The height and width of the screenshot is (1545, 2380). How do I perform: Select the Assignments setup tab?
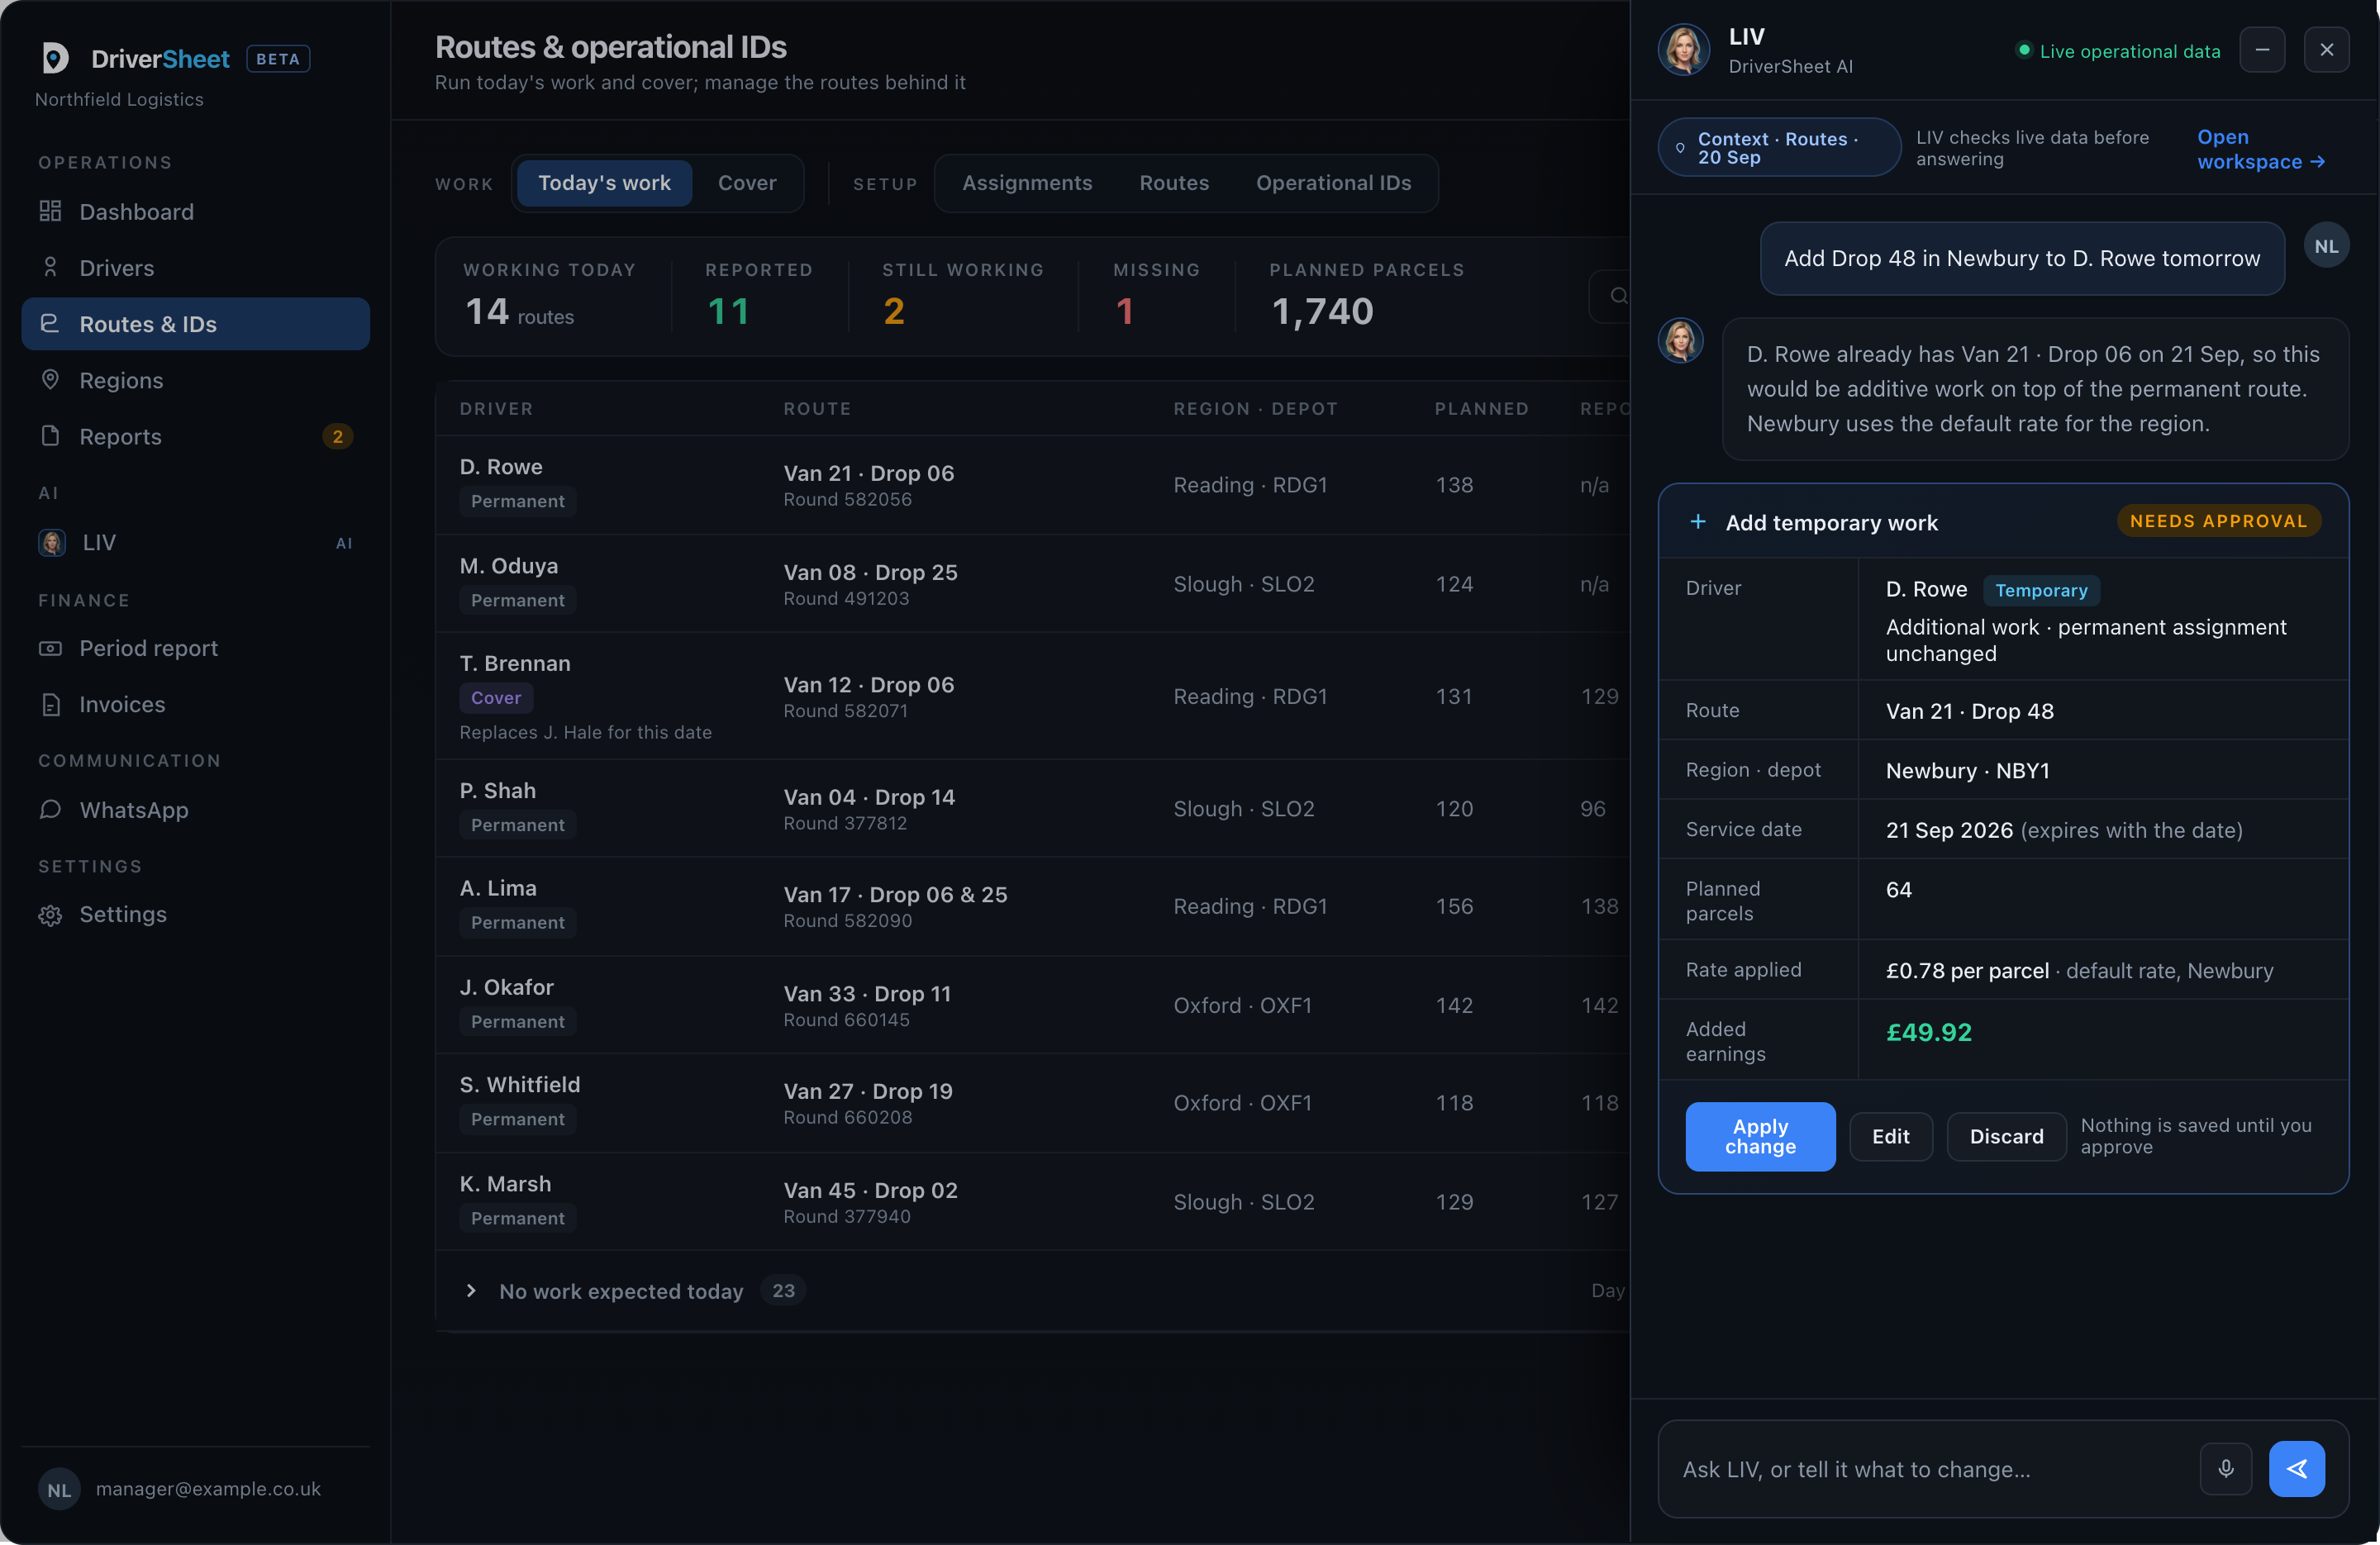click(1027, 183)
